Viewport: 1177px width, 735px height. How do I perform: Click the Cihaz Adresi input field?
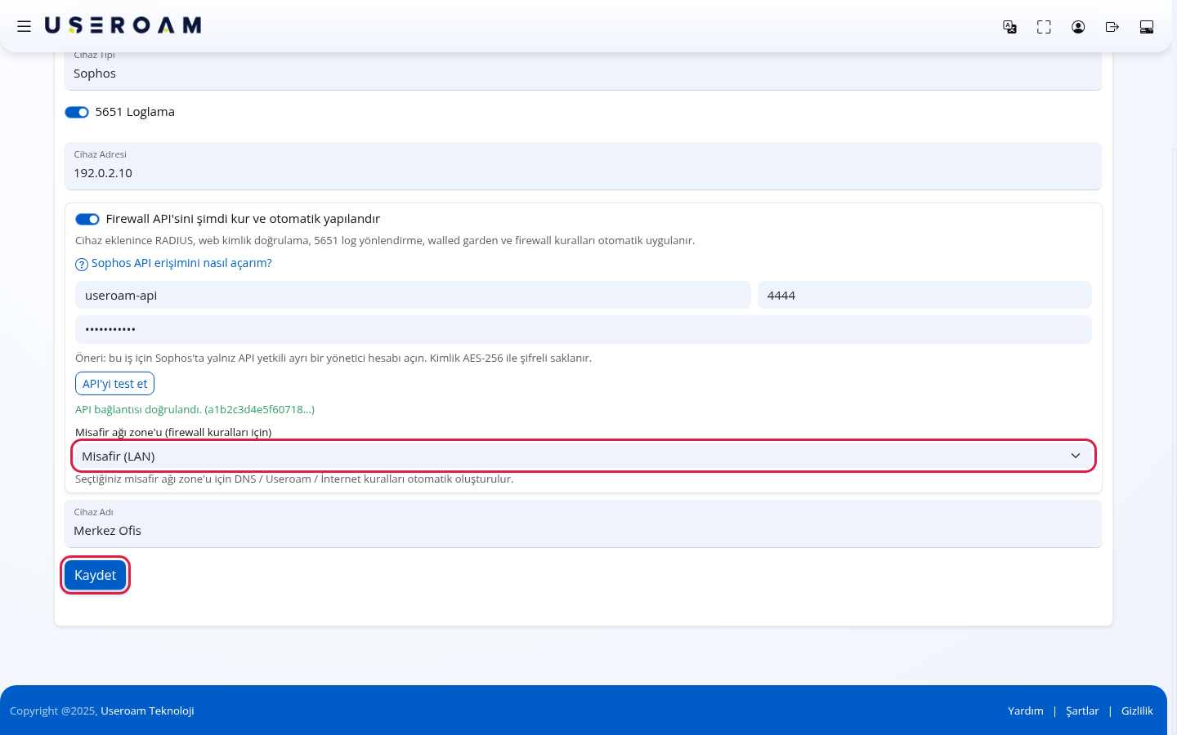[x=583, y=167]
